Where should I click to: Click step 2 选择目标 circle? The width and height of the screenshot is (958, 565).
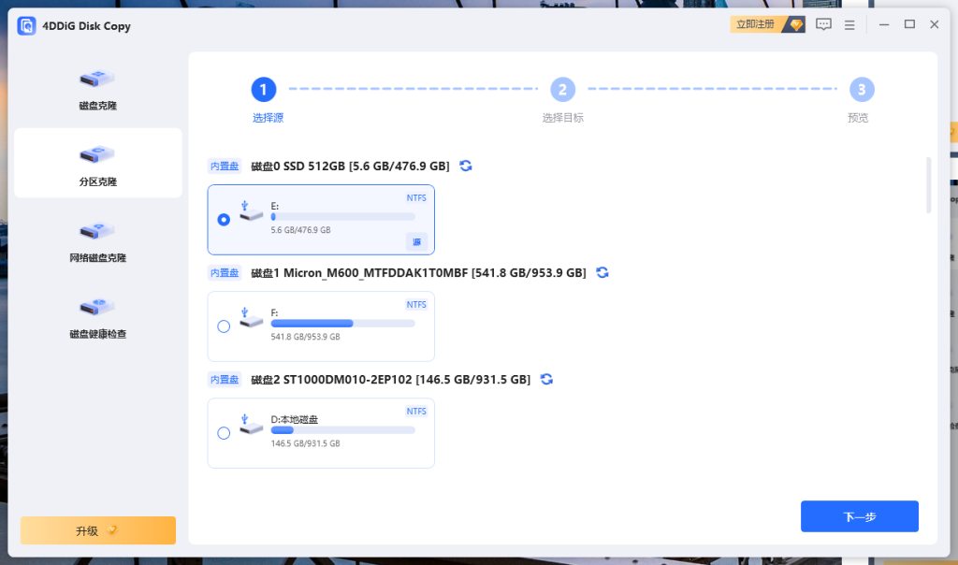tap(562, 90)
